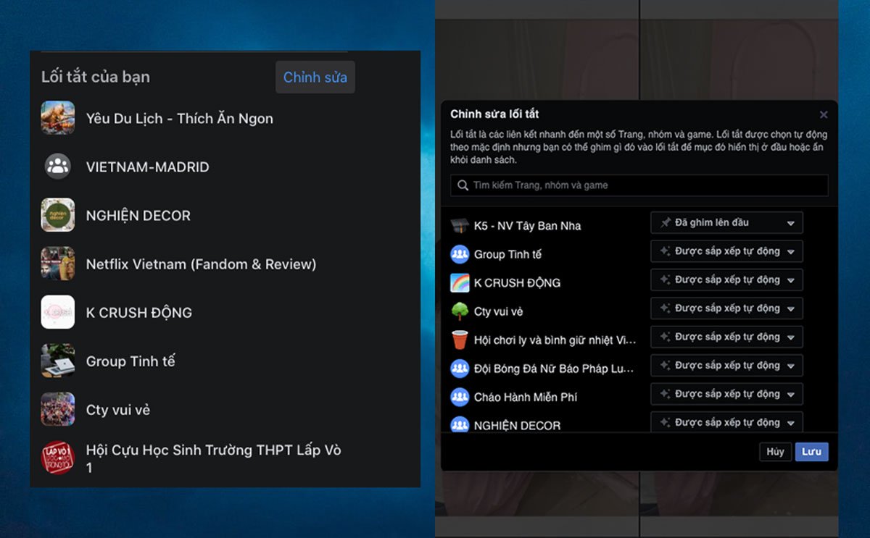Close the Chỉnh sửa lối tắt dialog
The image size is (870, 538).
[x=823, y=114]
